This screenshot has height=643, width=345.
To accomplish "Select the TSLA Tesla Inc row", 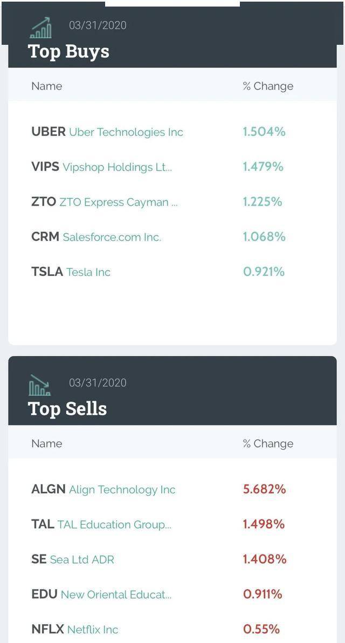I will pos(71,272).
